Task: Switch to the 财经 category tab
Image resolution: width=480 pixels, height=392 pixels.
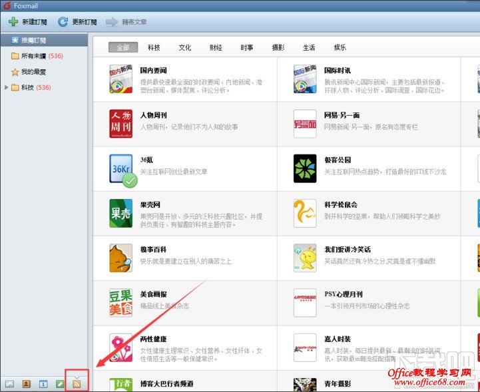Action: pos(216,47)
